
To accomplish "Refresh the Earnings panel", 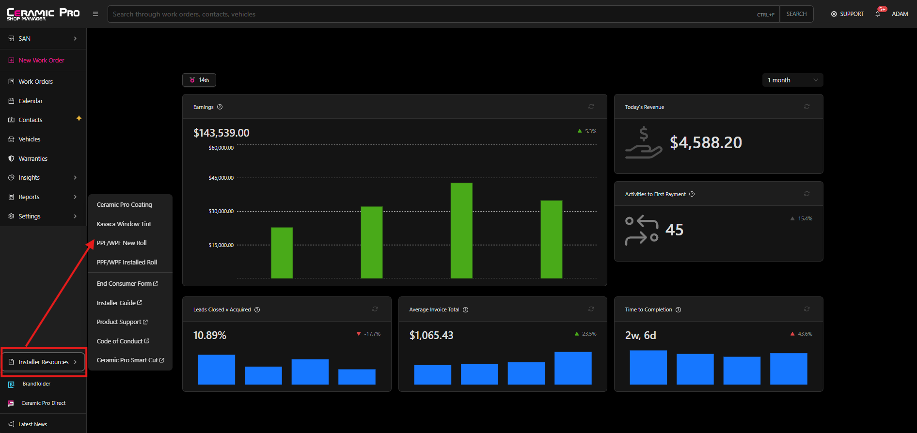I will pos(591,107).
